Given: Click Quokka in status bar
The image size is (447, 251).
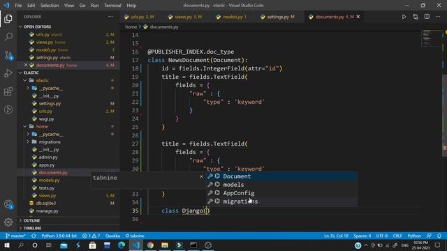Looking at the screenshot, I should tap(112, 236).
